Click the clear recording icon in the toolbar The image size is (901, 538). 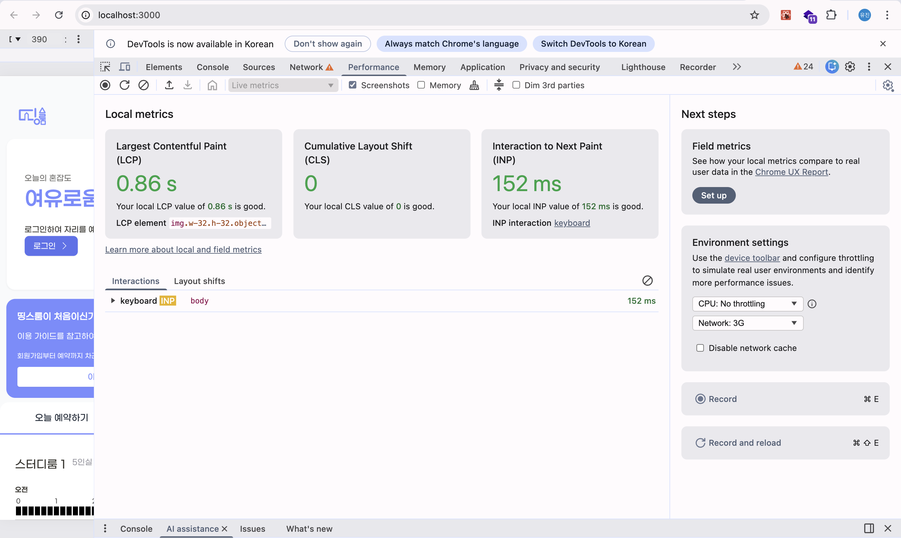(144, 85)
